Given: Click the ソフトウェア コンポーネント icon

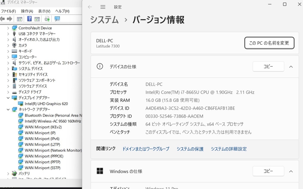Looking at the screenshot, I should coord(14,80).
